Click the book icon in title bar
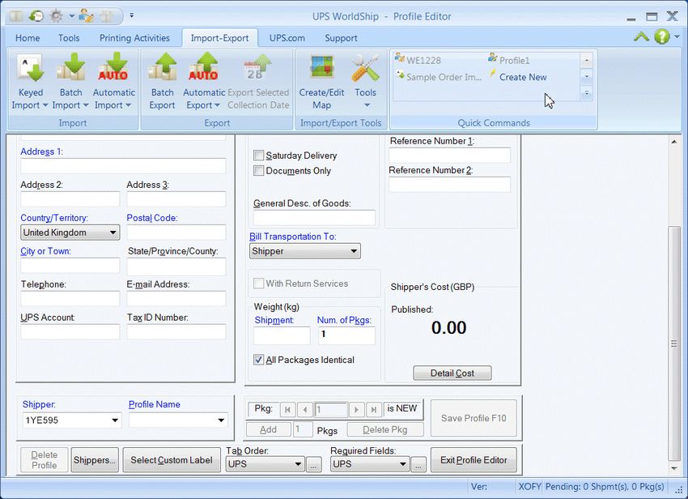The width and height of the screenshot is (688, 499). [16, 16]
